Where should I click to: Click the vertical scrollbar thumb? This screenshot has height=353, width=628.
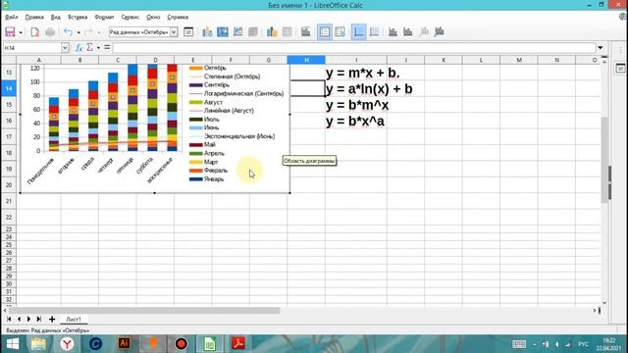604,160
